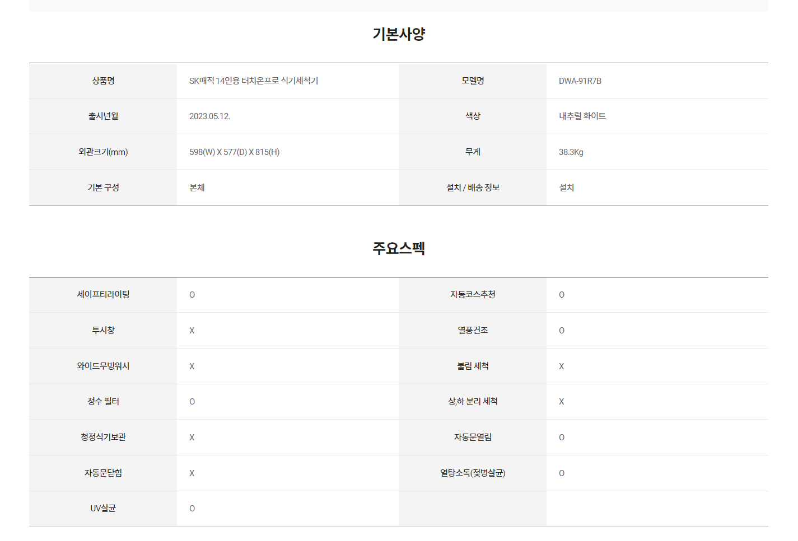Screen dimensions: 798x541
Task: Click the 열탕소독(젖병살균) spec label
Action: [473, 473]
